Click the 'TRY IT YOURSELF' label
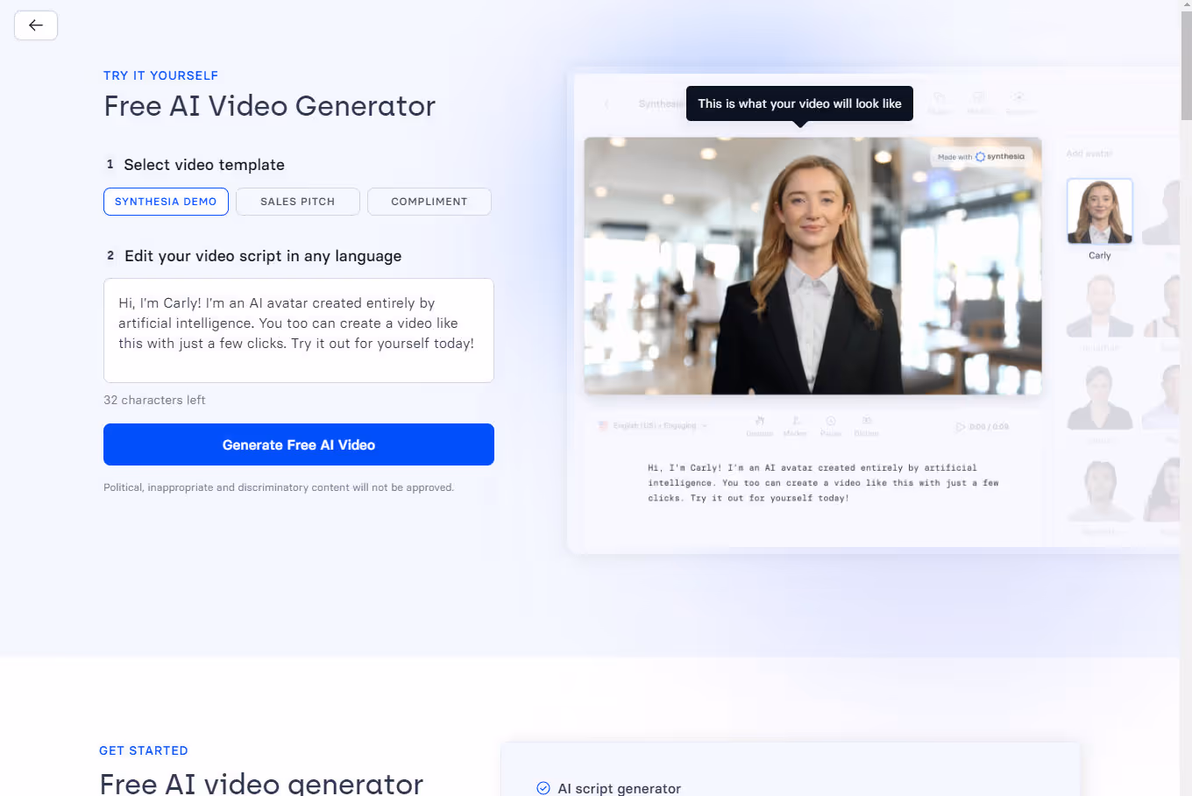 tap(160, 75)
